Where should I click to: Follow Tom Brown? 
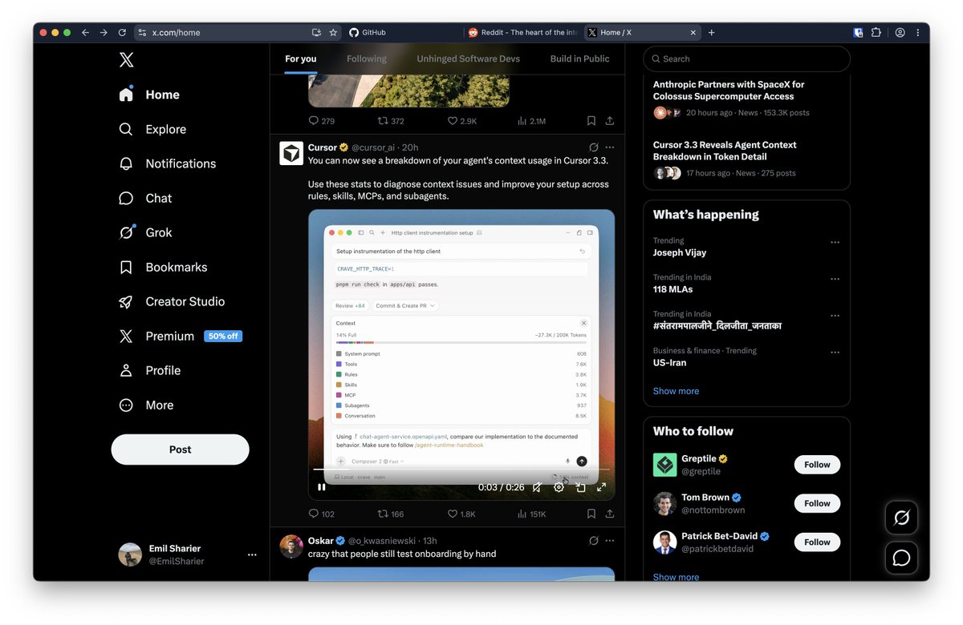pos(817,503)
